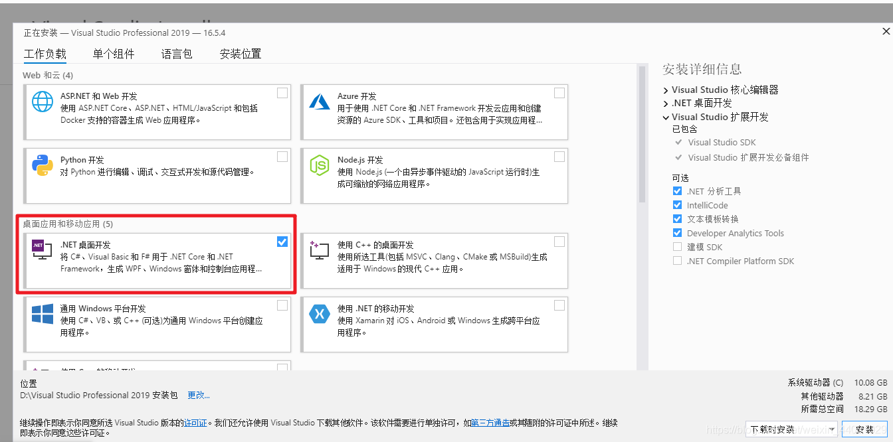Enable the ASP.NET 和 Web 开发 workload checkbox

282,93
